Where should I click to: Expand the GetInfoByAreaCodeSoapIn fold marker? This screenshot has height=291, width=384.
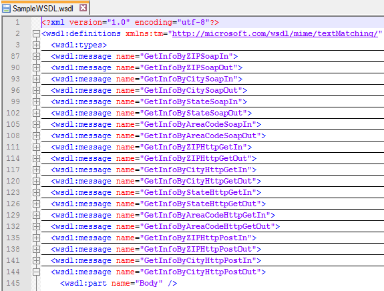[36, 124]
